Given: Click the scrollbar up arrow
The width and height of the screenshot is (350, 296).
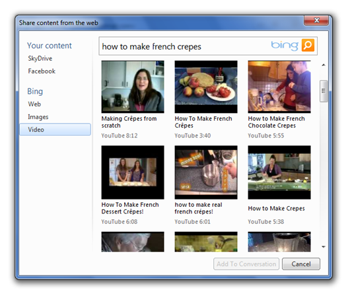Looking at the screenshot, I should (324, 65).
